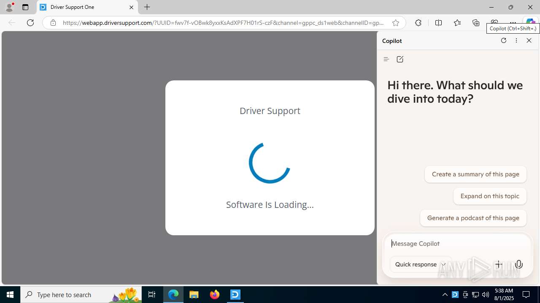Start a new Copilot chat
Screen dimensions: 540x303
[400, 59]
